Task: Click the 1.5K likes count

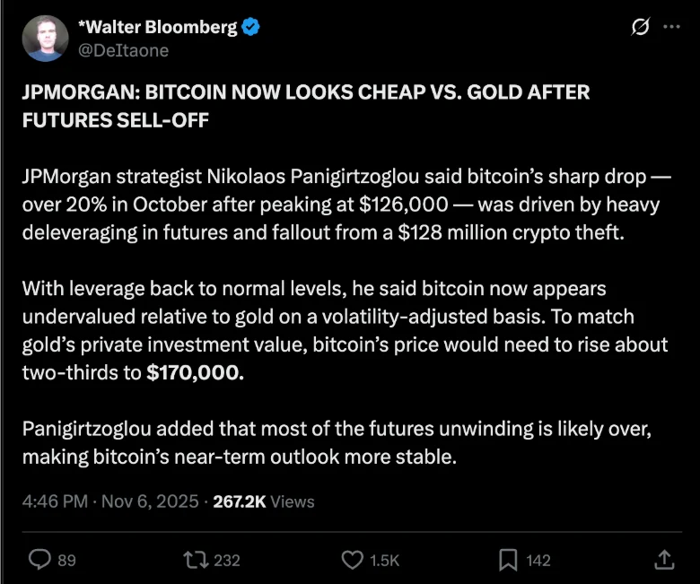Action: point(384,560)
